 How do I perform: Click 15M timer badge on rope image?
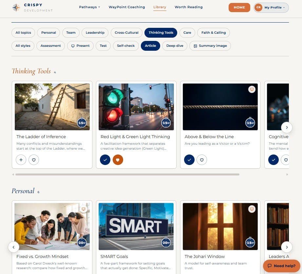click(x=250, y=123)
